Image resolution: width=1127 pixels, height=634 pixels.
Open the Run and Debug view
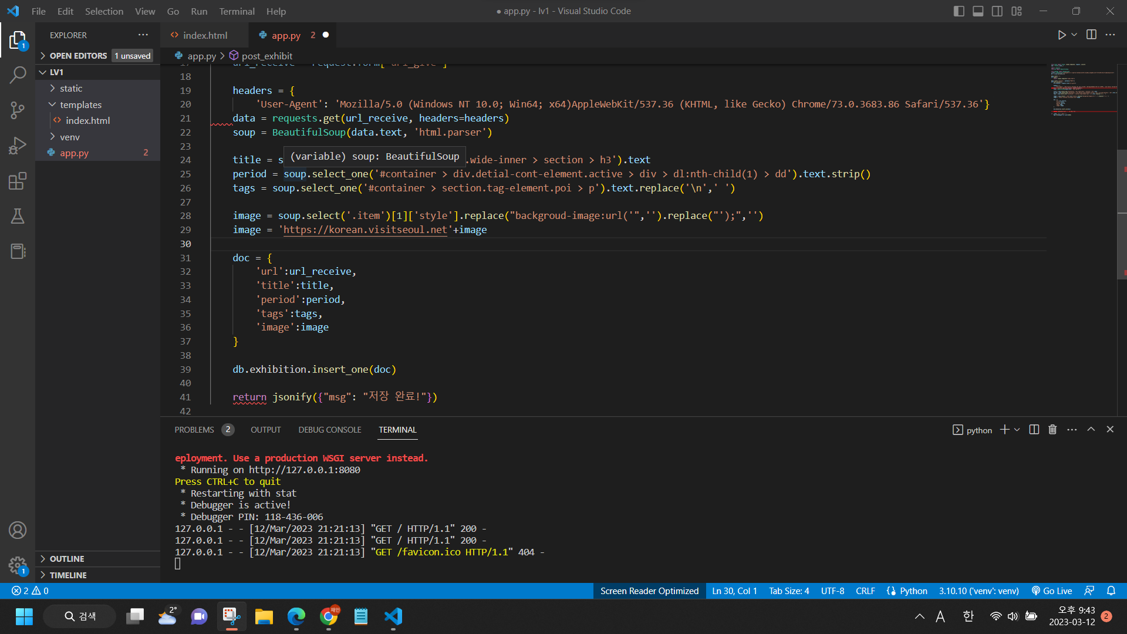(18, 146)
